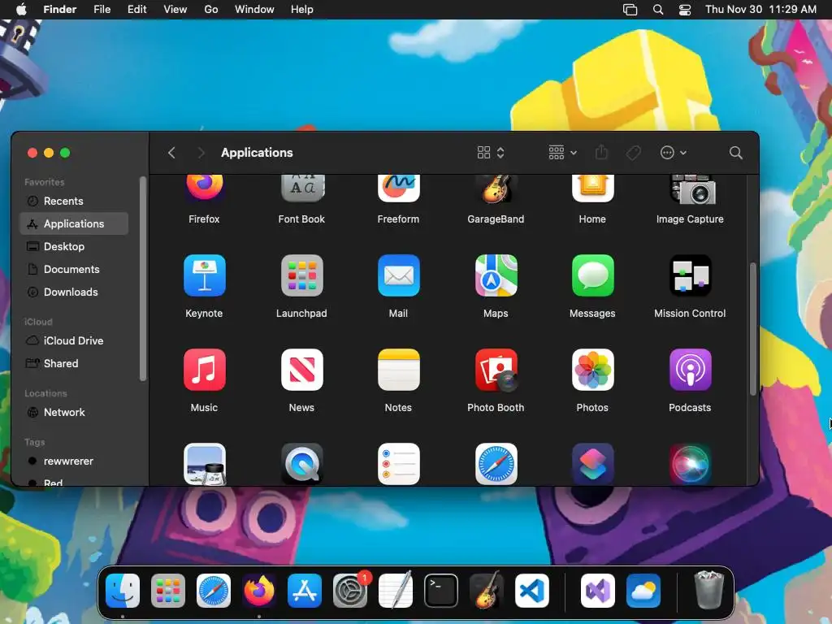The width and height of the screenshot is (832, 624).
Task: Open the Window menu
Action: (254, 10)
